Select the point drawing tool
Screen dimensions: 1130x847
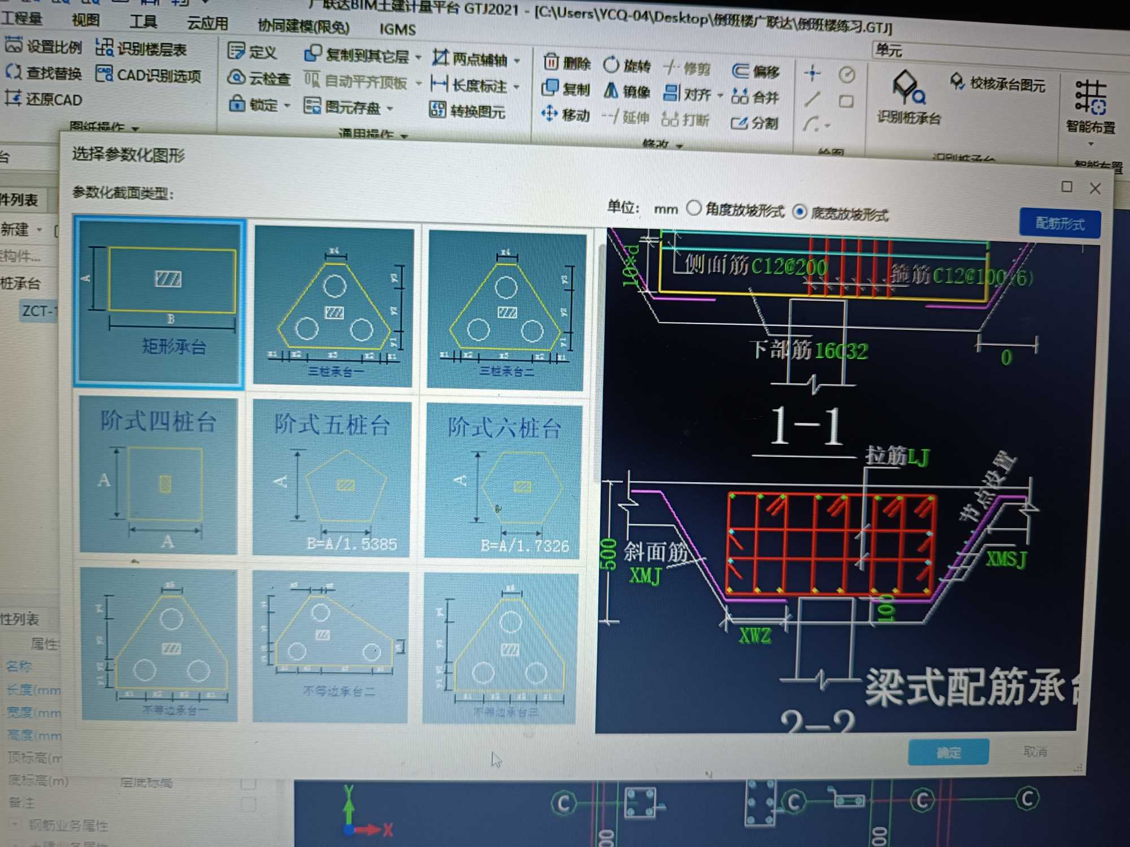(812, 73)
